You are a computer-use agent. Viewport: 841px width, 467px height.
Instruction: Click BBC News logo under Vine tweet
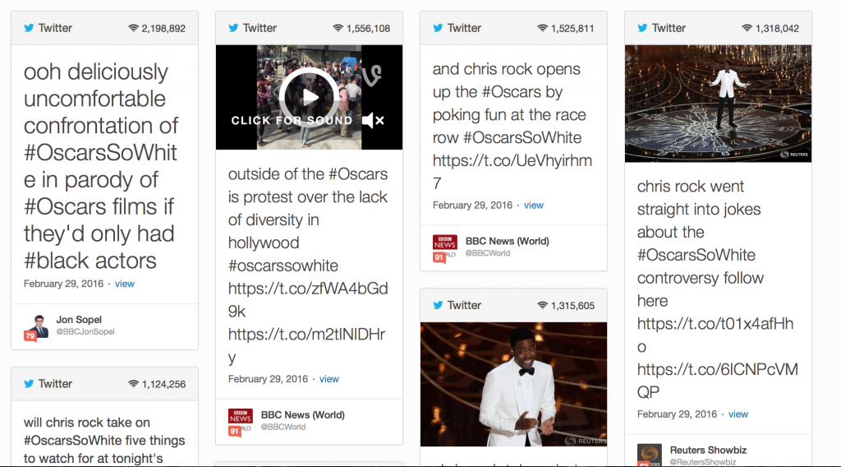coord(240,417)
